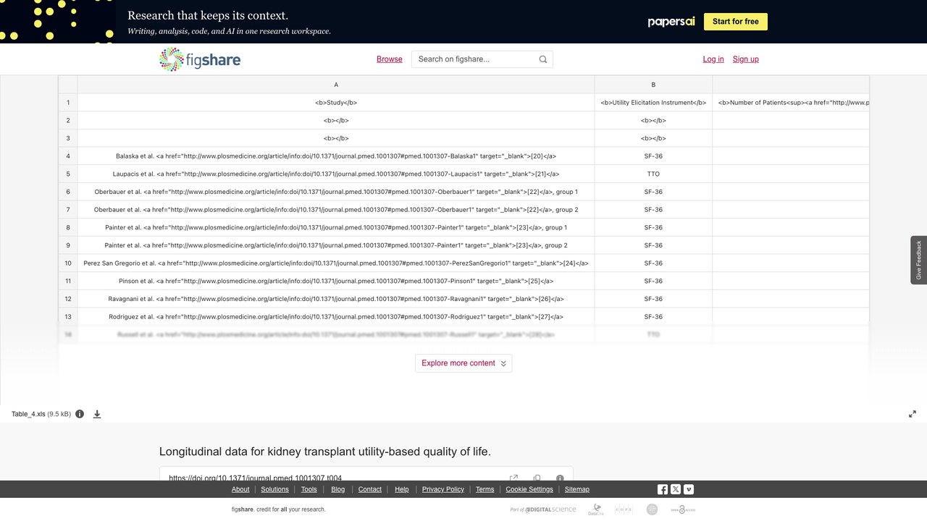Select row 4 header
Viewport: 927px width, 521px height.
click(x=68, y=156)
